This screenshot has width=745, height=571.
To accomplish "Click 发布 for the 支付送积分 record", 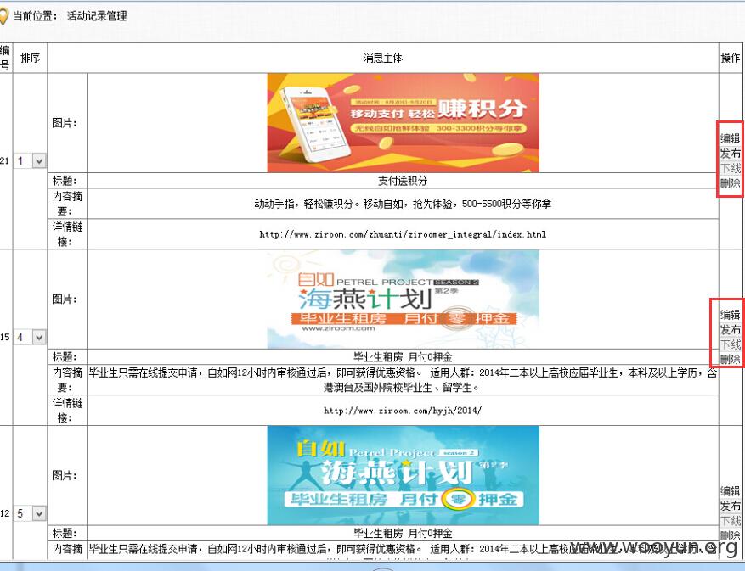I will click(731, 154).
